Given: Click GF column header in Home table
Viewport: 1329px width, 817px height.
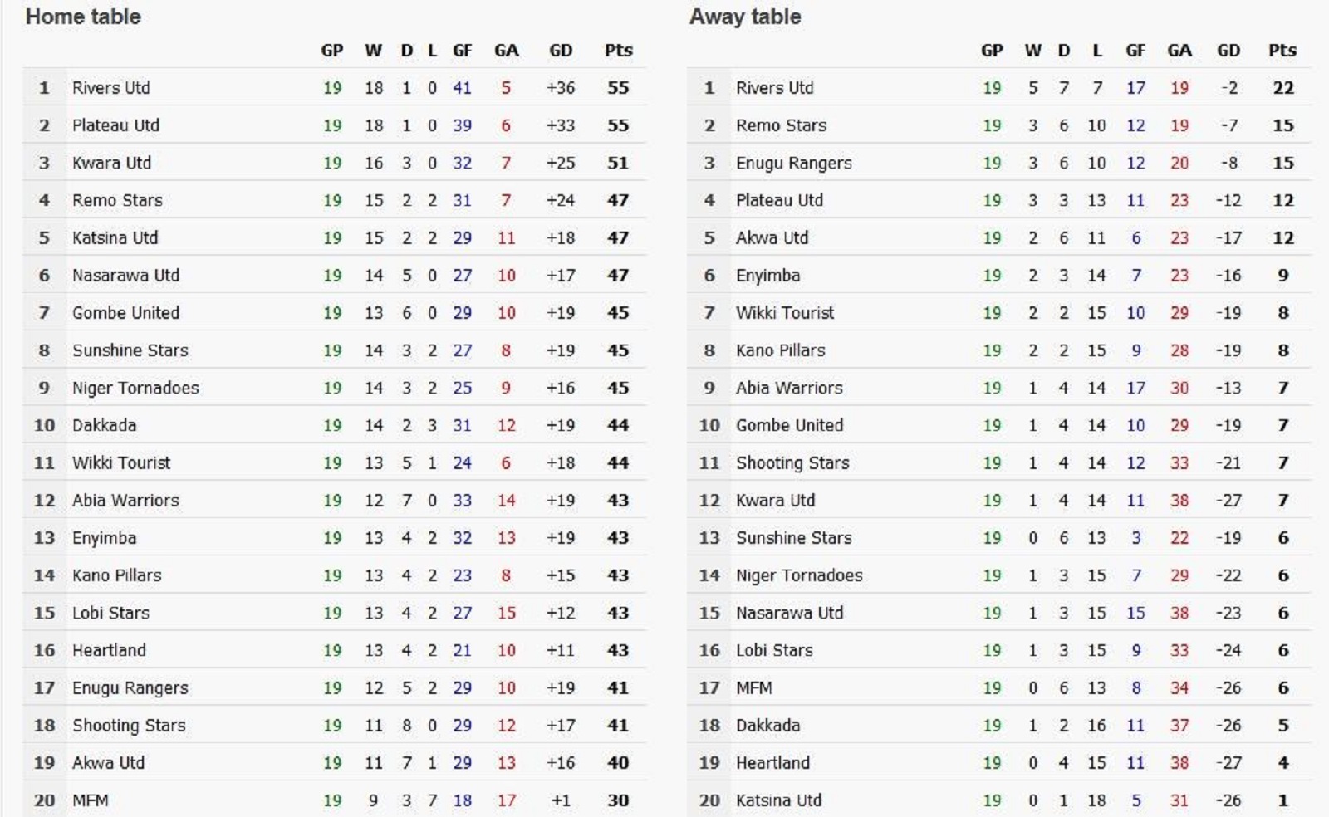Looking at the screenshot, I should point(462,51).
